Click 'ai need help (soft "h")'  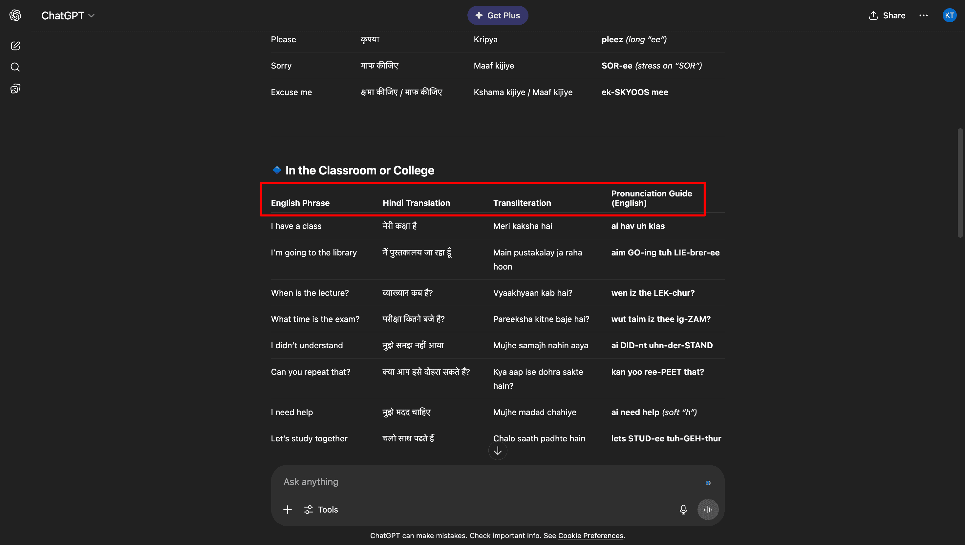click(654, 412)
